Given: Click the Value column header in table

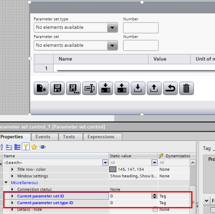Looking at the screenshot, I should [169, 59].
